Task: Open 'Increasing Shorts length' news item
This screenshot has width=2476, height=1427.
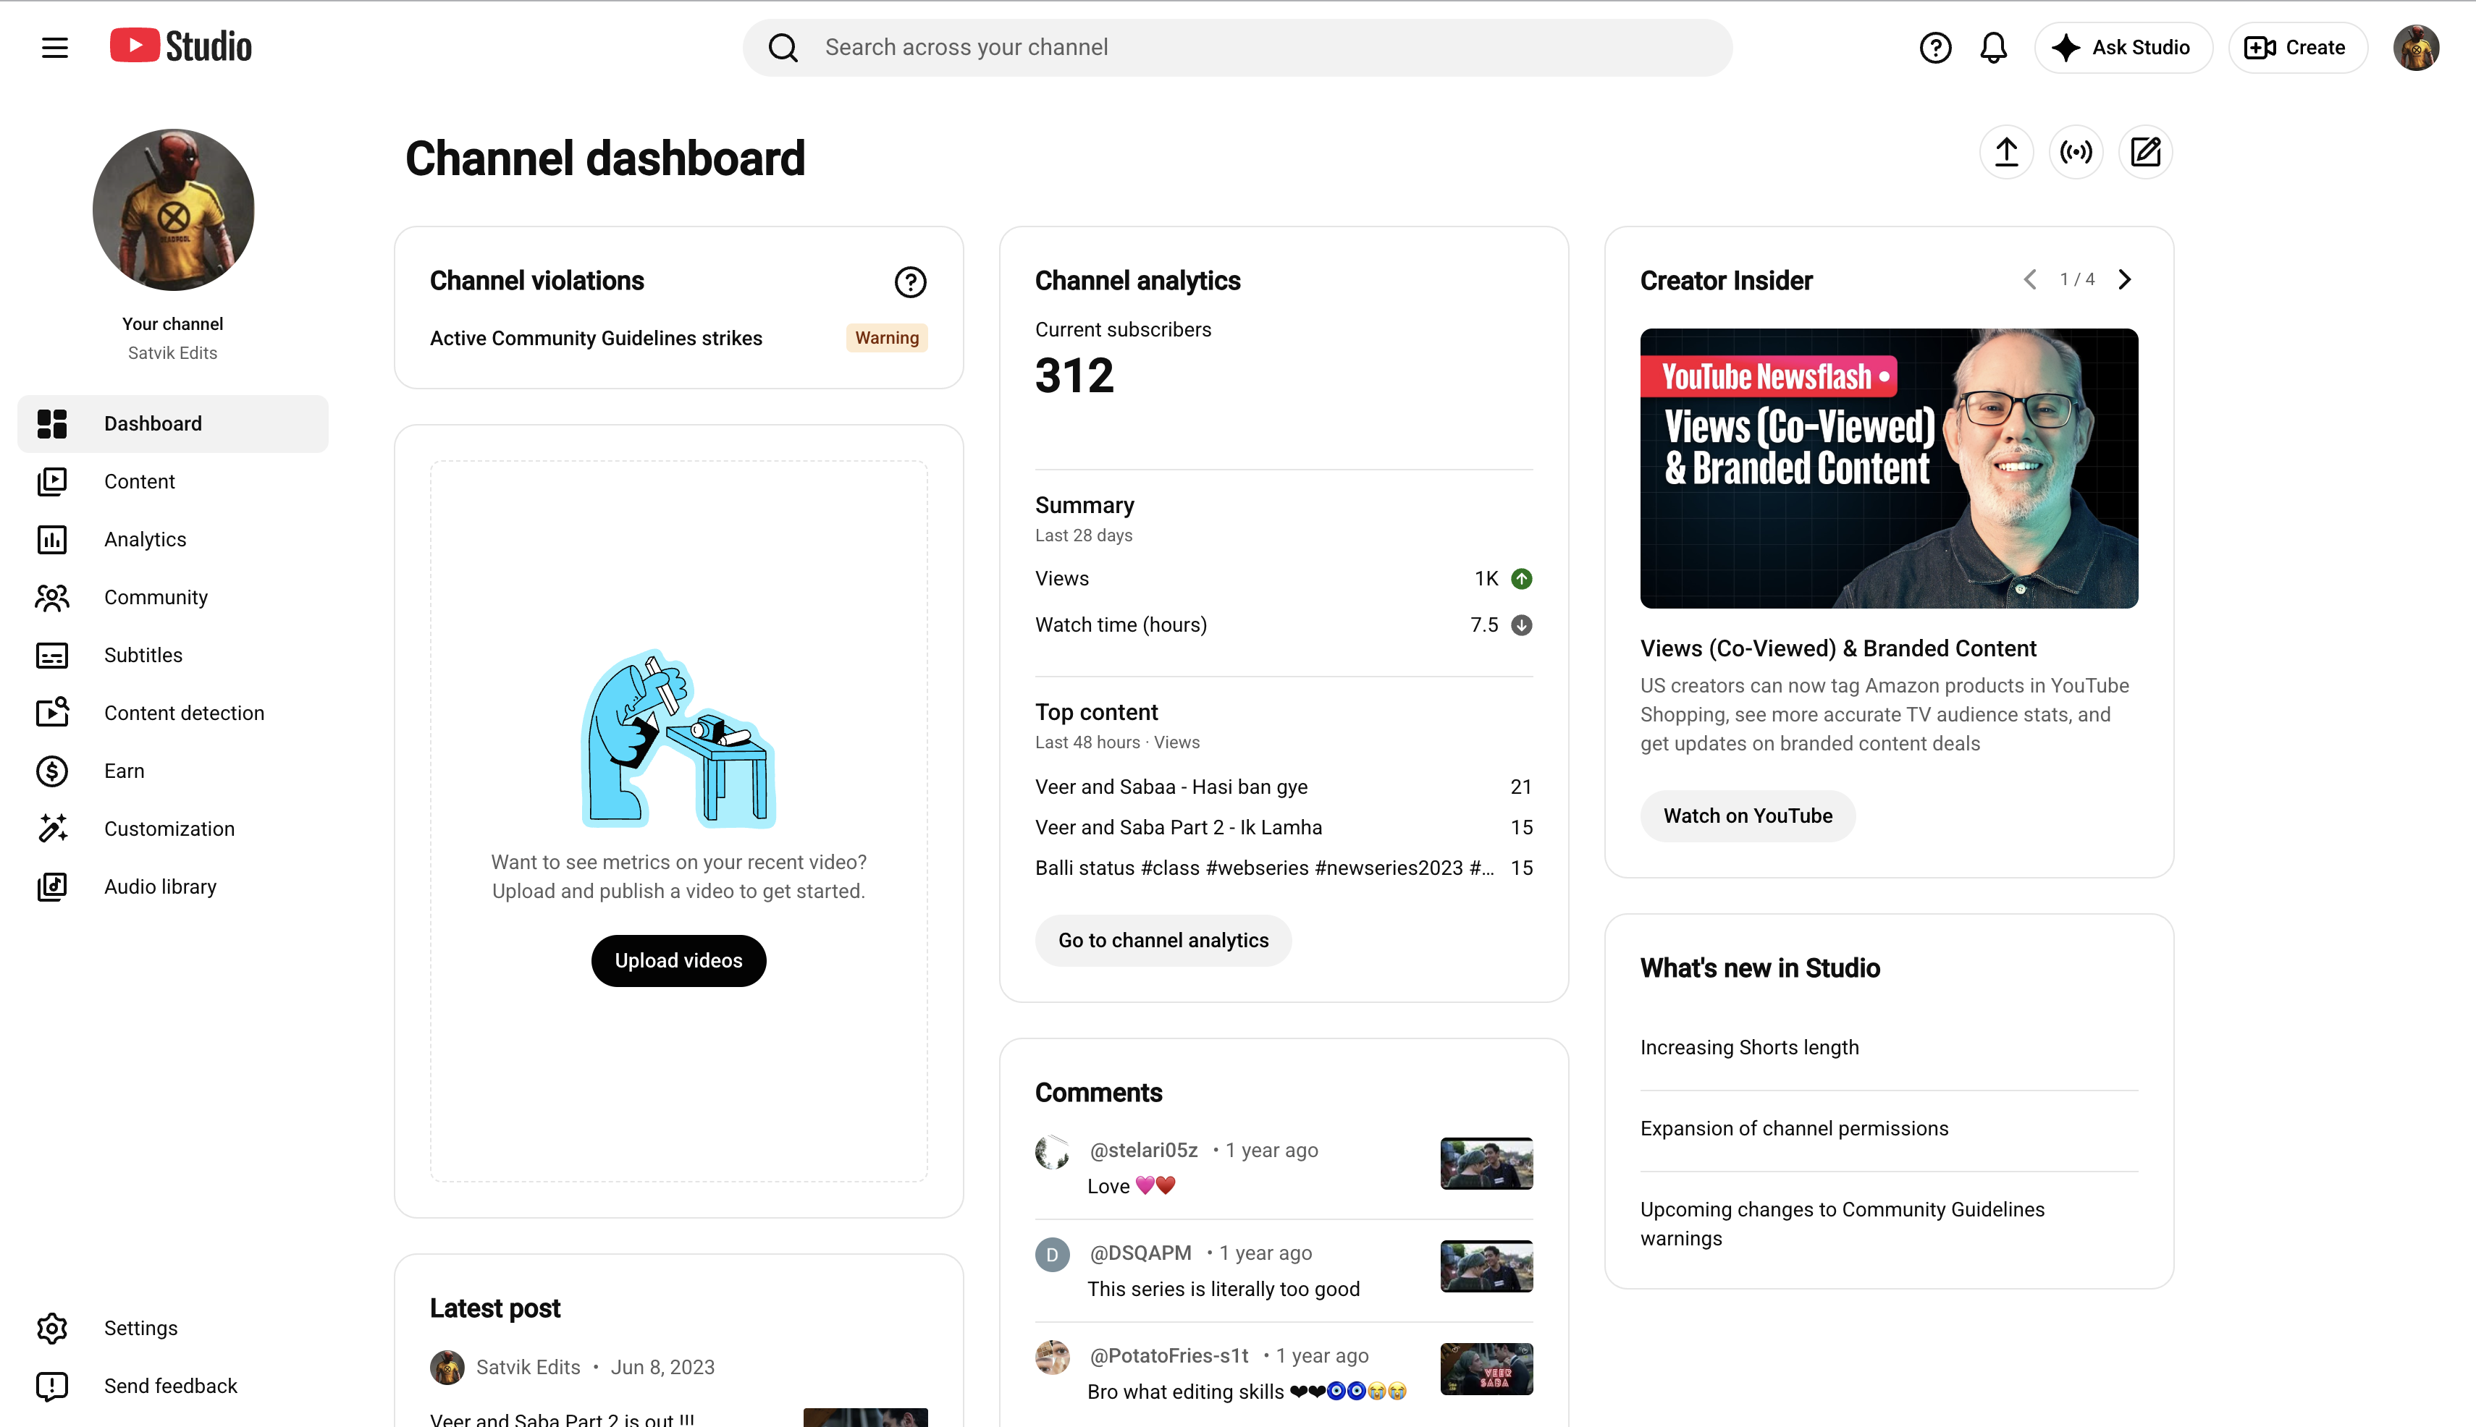Action: click(1749, 1048)
